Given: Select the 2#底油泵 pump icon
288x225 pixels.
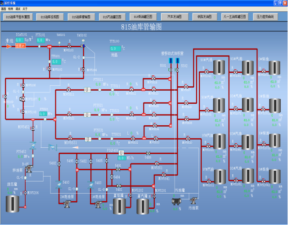Looking at the screenshot, I should tap(67, 204).
